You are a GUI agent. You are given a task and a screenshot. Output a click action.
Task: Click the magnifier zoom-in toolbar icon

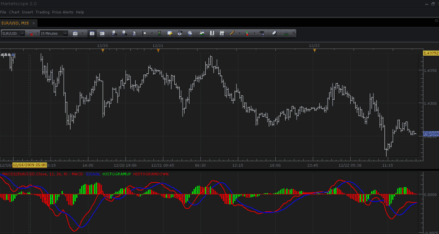pyautogui.click(x=114, y=33)
